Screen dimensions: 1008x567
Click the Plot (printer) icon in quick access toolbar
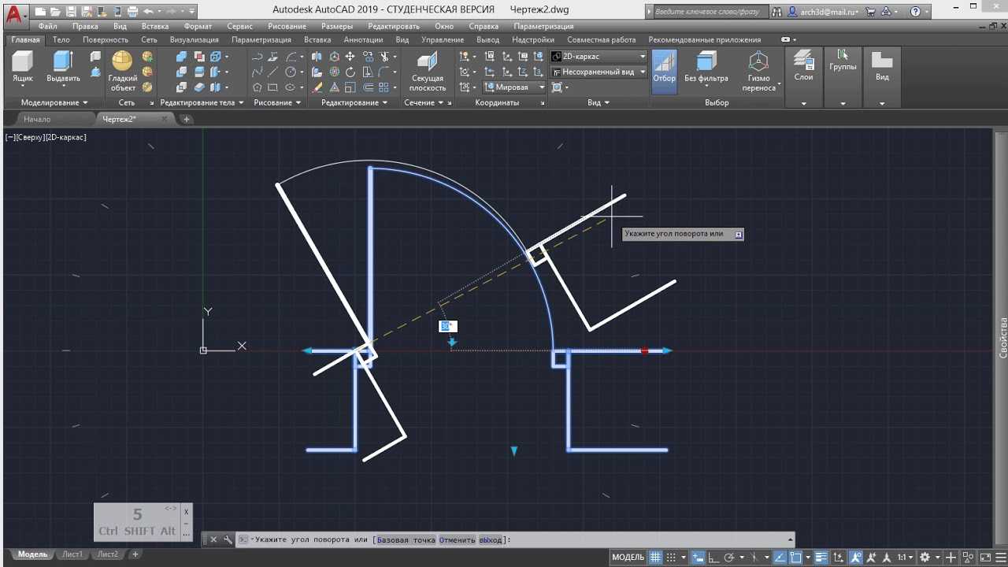pyautogui.click(x=132, y=12)
